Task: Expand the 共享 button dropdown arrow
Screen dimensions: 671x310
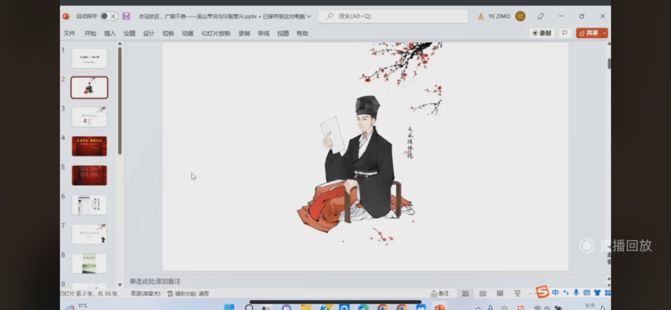Action: [x=605, y=33]
